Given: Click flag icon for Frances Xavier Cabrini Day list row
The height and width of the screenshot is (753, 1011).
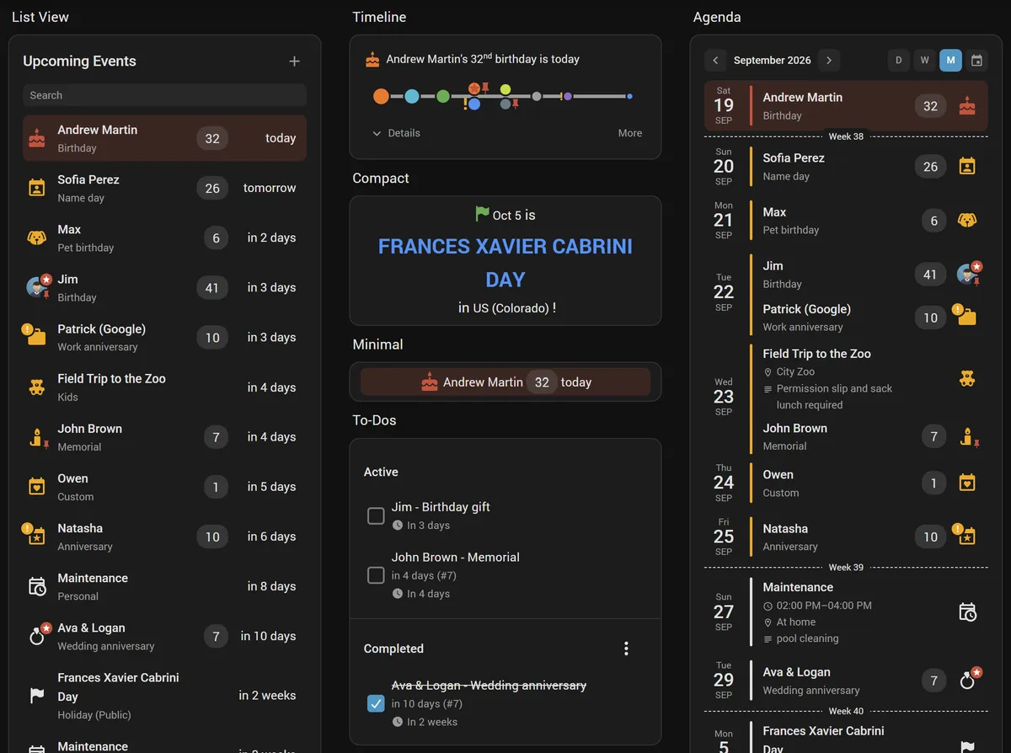Looking at the screenshot, I should (36, 696).
